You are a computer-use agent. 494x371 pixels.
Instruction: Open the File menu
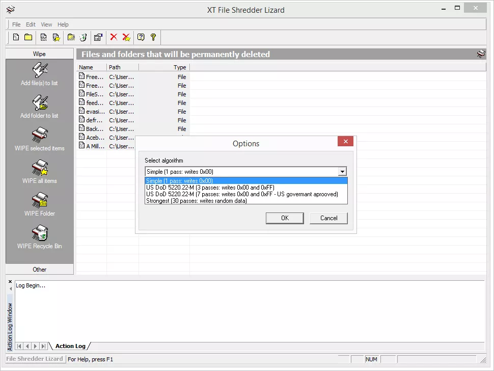(x=16, y=24)
